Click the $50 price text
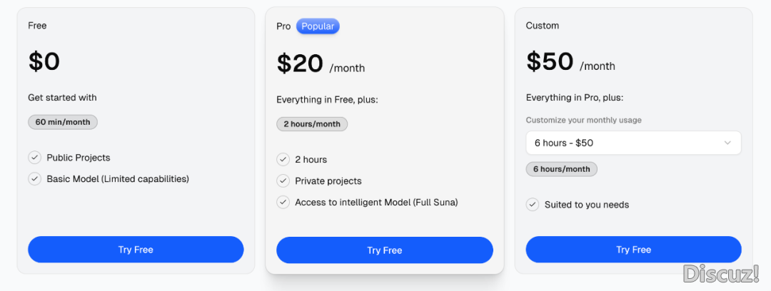This screenshot has width=771, height=291. point(550,62)
